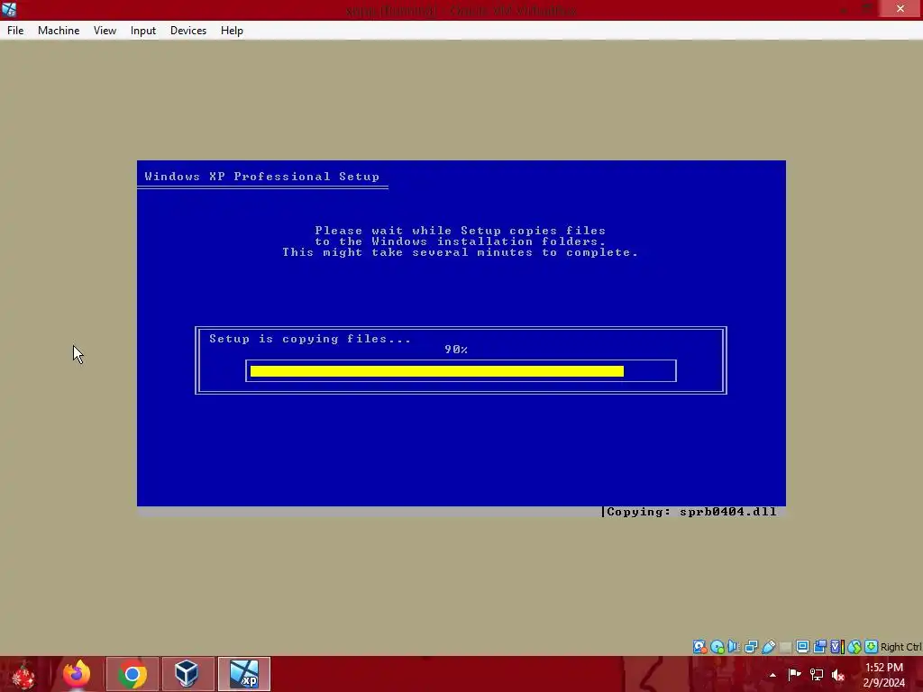The height and width of the screenshot is (692, 923).
Task: Open the taskbar clock showing 1:52 PM
Action: (x=884, y=674)
